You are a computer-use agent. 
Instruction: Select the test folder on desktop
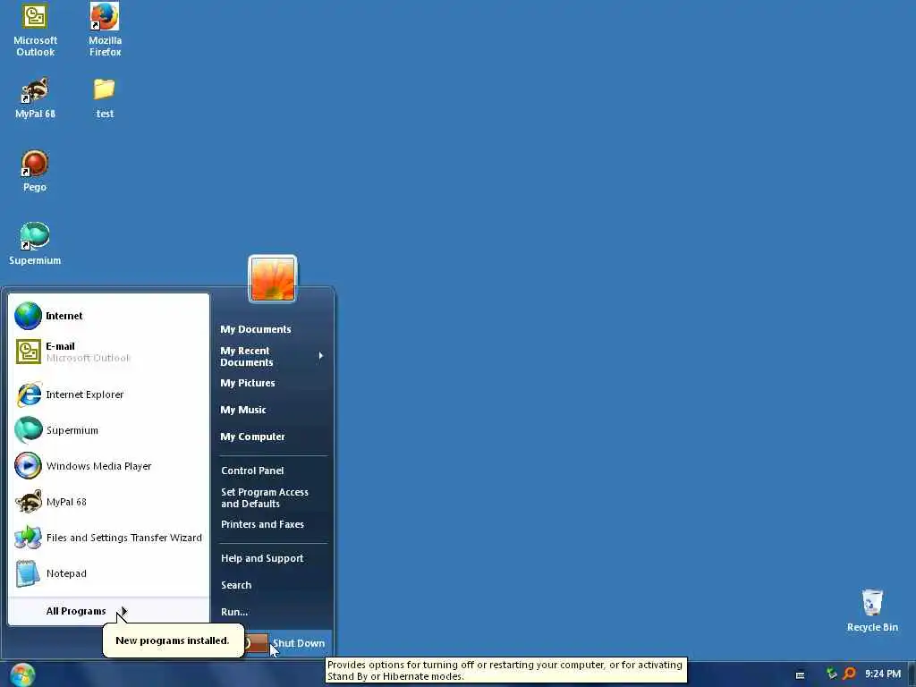coord(105,98)
